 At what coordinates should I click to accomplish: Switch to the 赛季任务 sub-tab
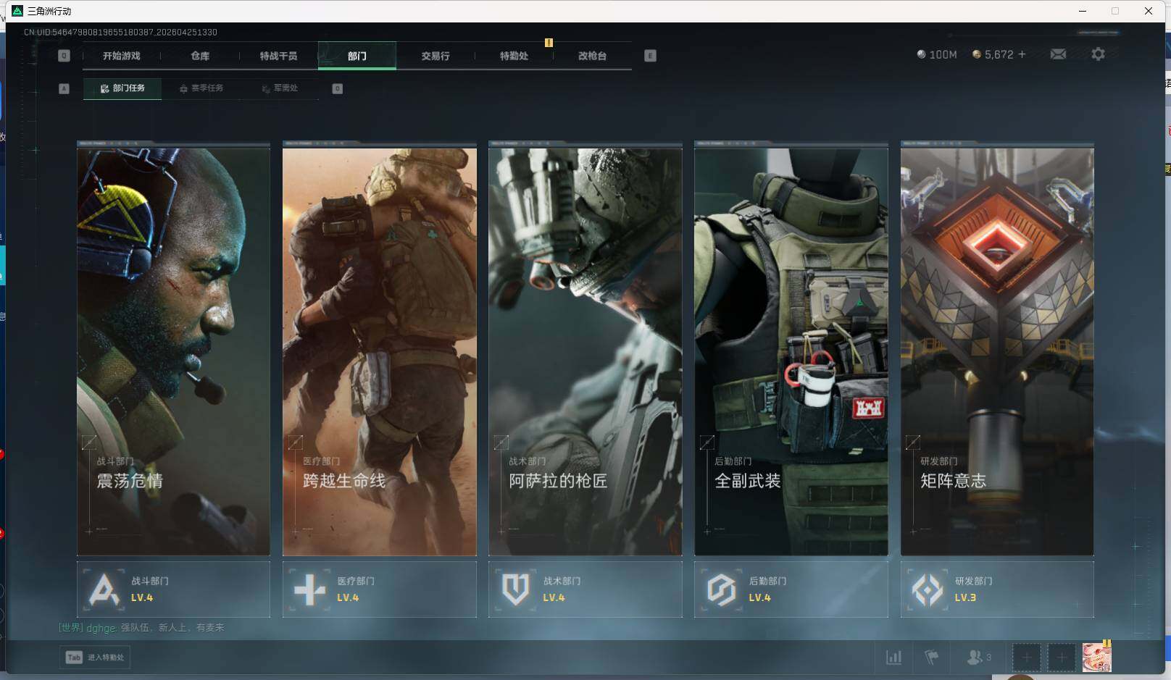[201, 88]
